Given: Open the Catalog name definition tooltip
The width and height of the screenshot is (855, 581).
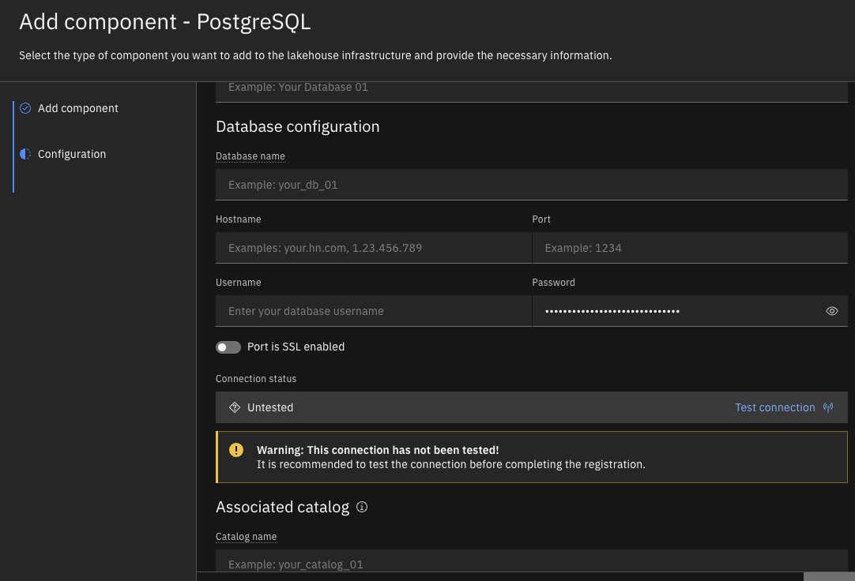Looking at the screenshot, I should point(246,536).
